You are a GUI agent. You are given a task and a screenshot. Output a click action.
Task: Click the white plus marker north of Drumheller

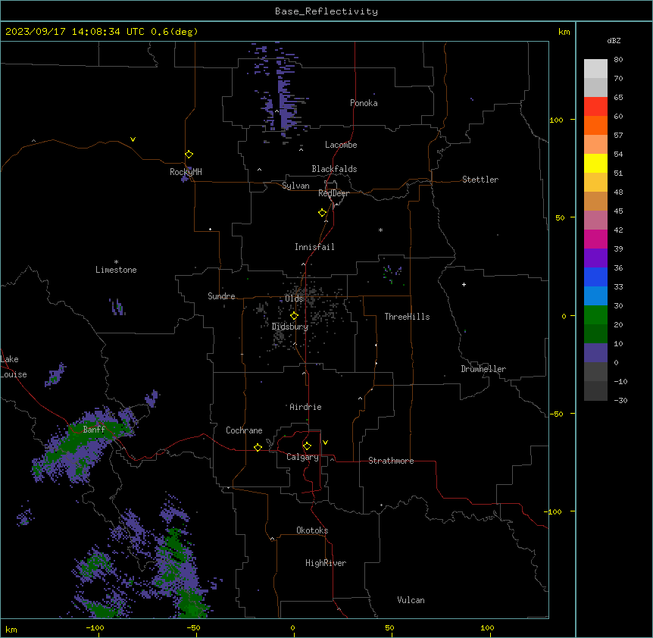464,284
